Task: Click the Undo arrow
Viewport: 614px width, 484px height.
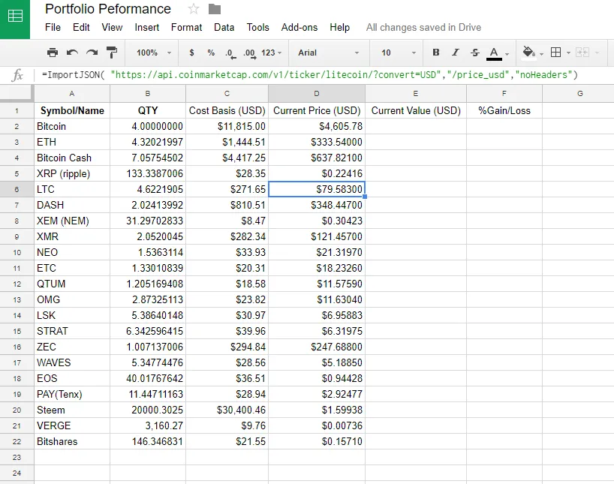Action: [x=72, y=53]
